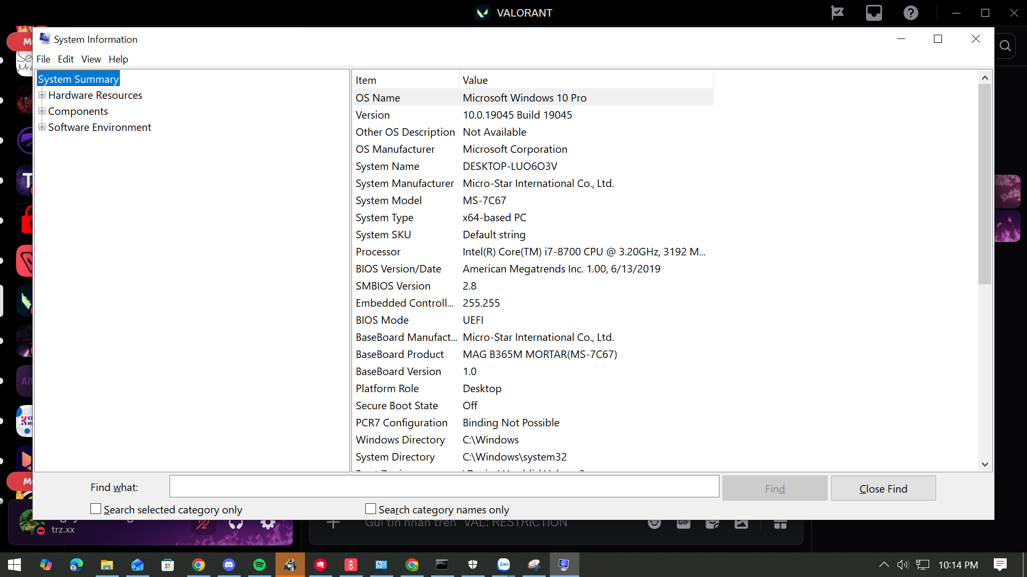Viewport: 1027px width, 577px height.
Task: Click the Zalo taskbar icon
Action: click(503, 565)
